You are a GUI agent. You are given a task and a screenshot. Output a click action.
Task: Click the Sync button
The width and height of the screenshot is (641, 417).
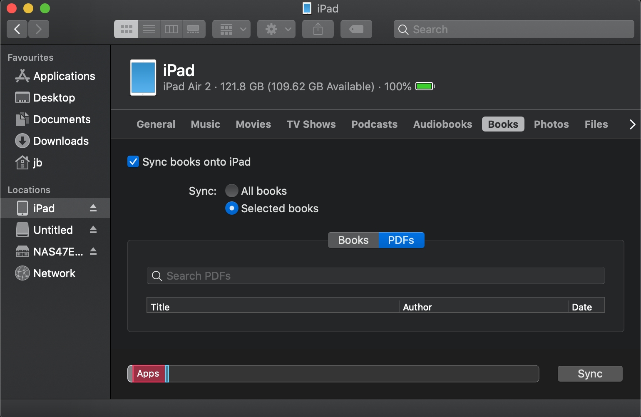(590, 374)
